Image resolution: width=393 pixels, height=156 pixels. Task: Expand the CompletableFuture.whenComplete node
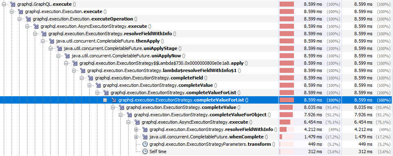tap(136, 137)
